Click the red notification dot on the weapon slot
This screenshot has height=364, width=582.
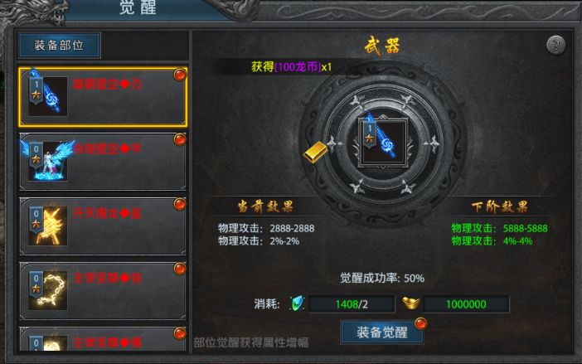click(x=180, y=75)
